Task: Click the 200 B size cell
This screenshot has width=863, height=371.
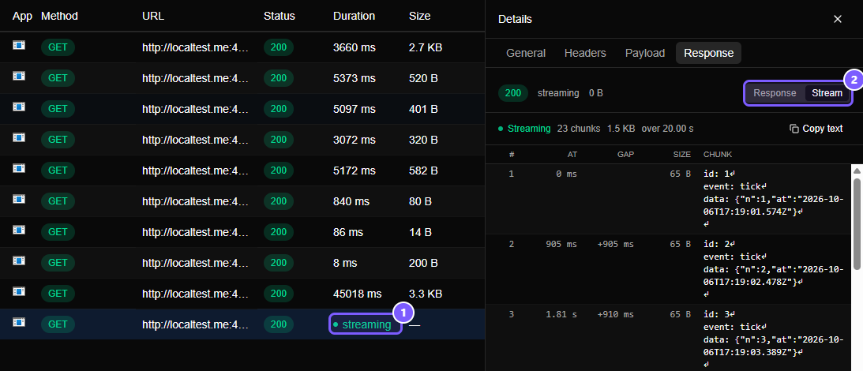Action: [423, 263]
